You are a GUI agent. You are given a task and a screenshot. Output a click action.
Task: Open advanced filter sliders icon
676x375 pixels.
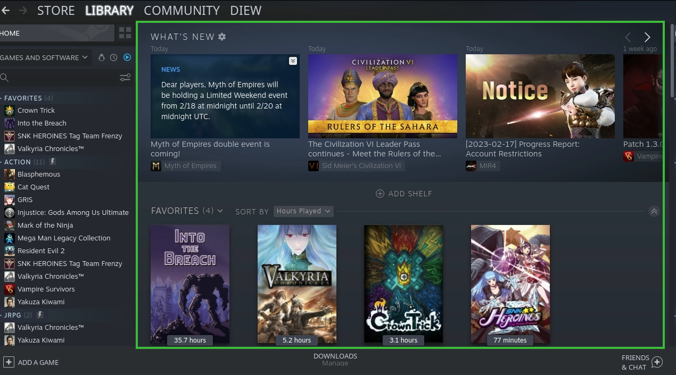pos(125,78)
